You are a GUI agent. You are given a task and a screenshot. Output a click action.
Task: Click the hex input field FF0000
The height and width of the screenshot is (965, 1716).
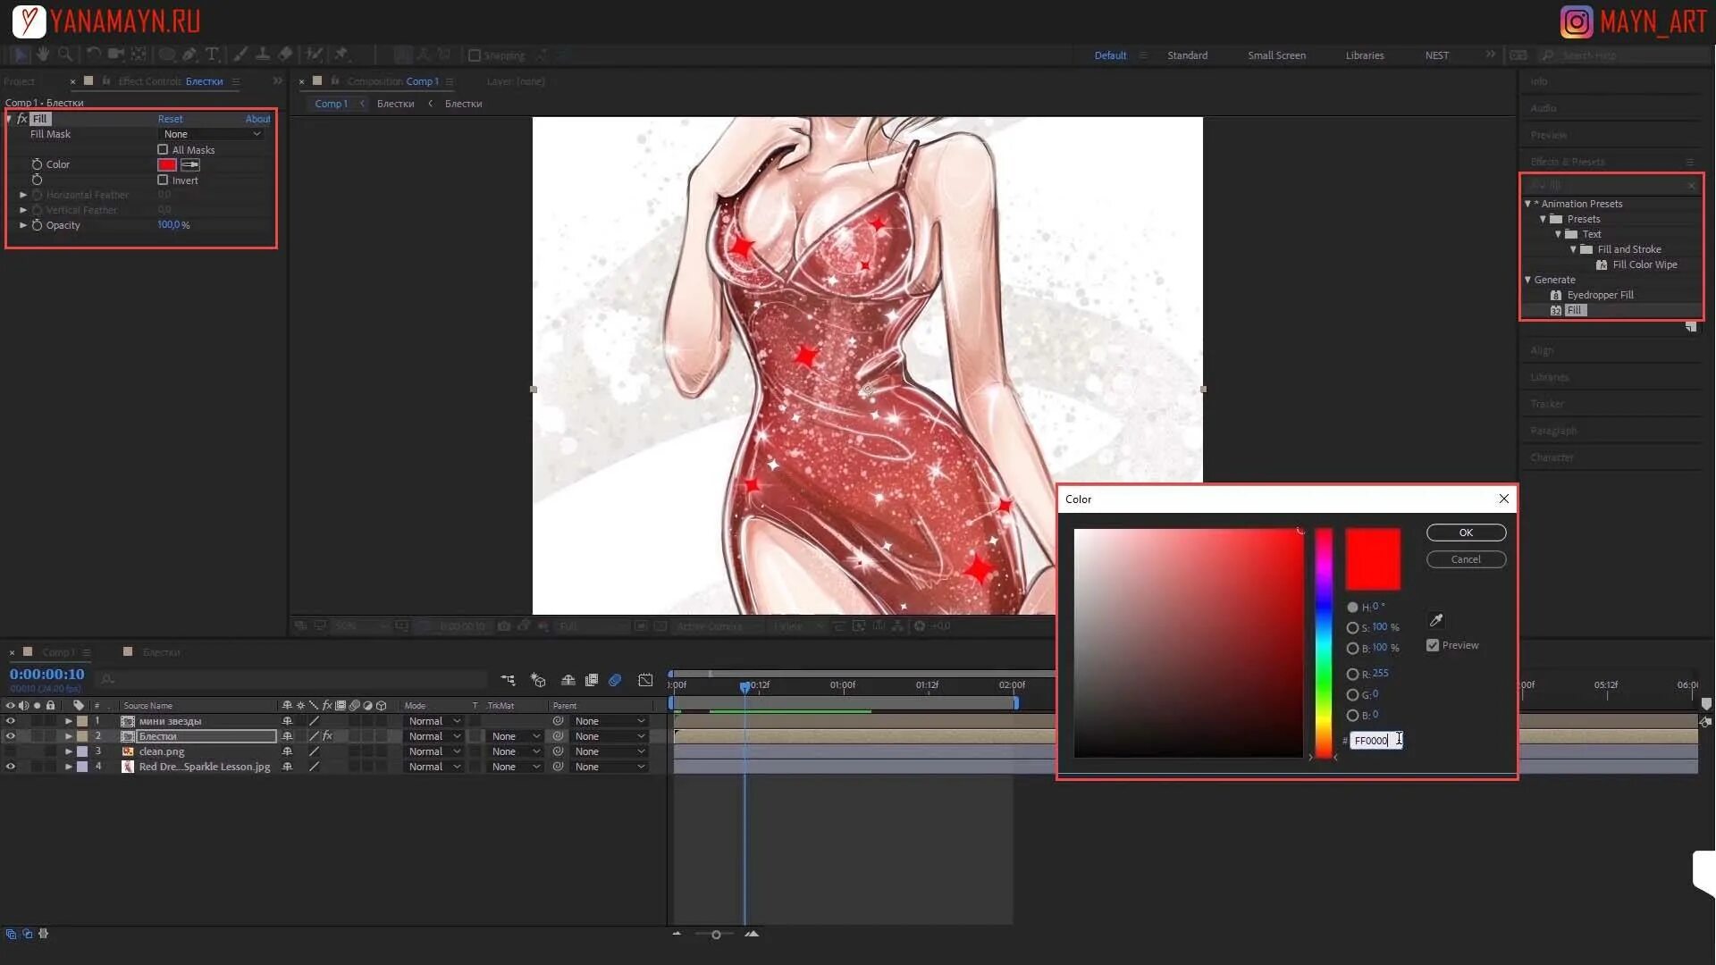click(1376, 739)
